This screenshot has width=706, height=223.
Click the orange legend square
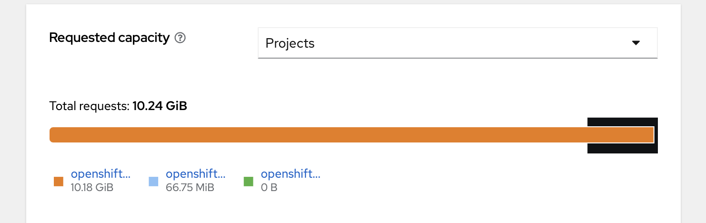(x=59, y=182)
